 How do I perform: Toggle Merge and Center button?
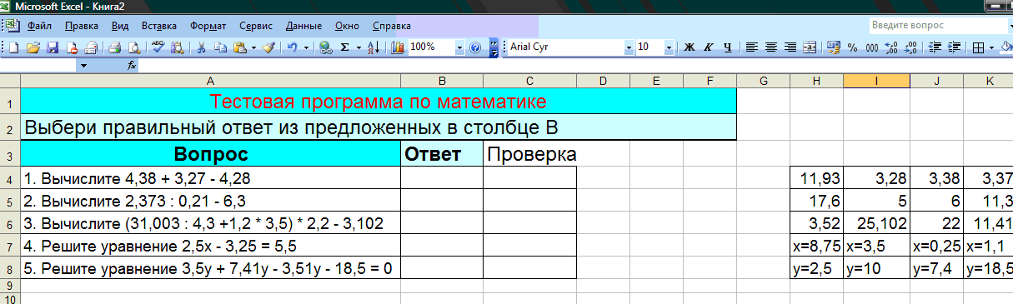pos(810,47)
